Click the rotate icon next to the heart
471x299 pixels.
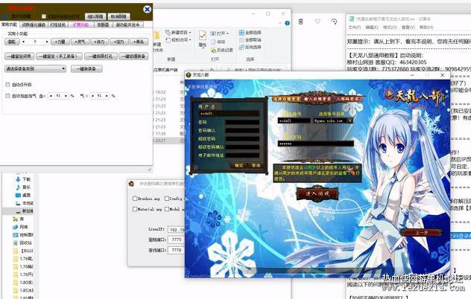(334, 22)
